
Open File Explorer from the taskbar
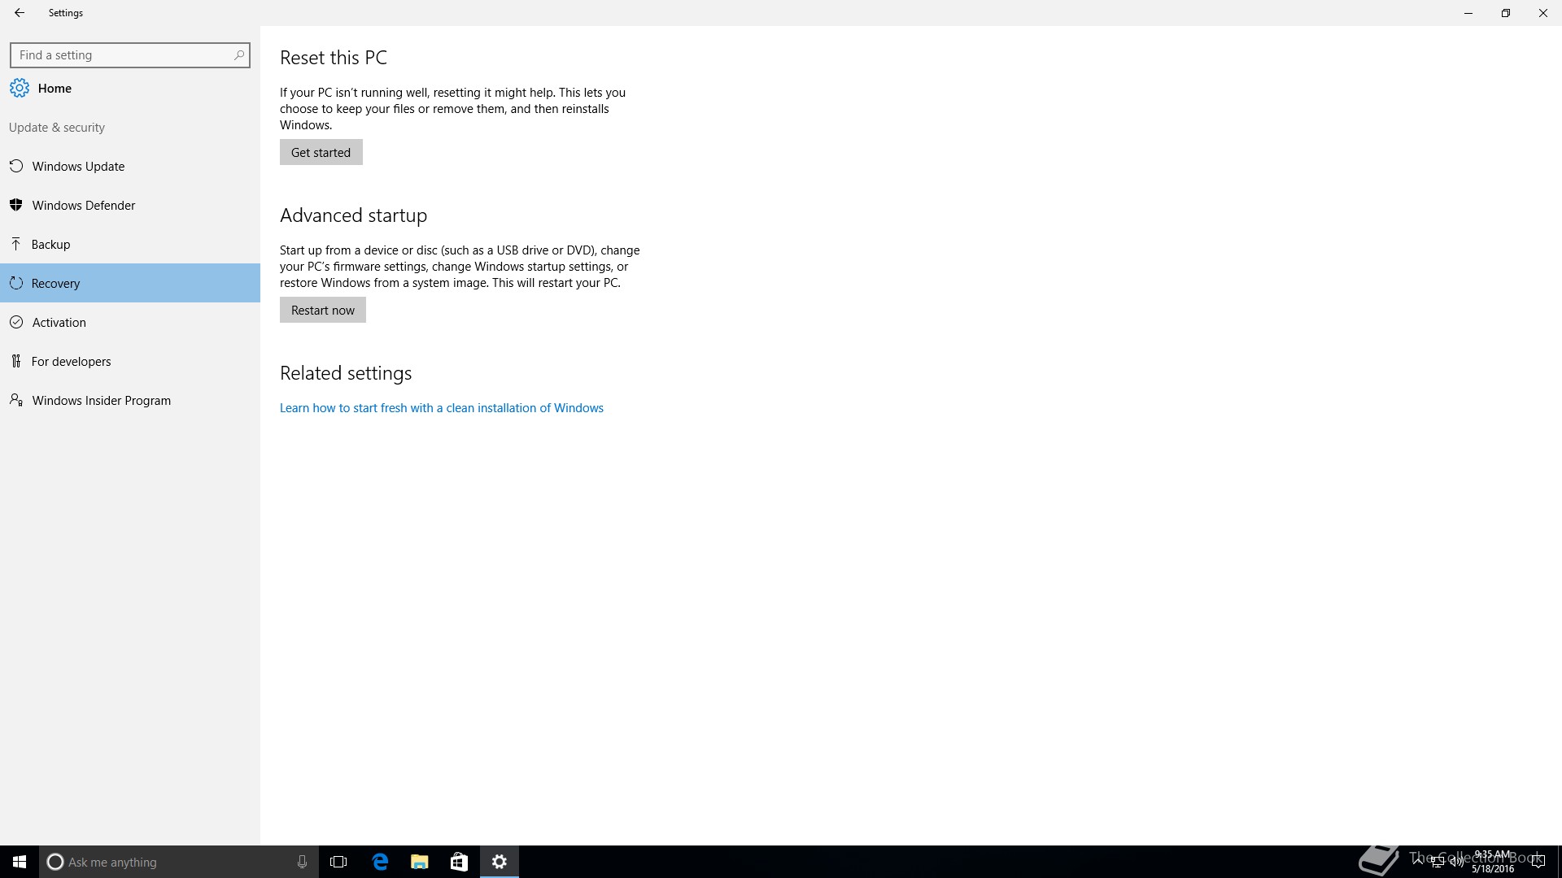click(x=419, y=862)
